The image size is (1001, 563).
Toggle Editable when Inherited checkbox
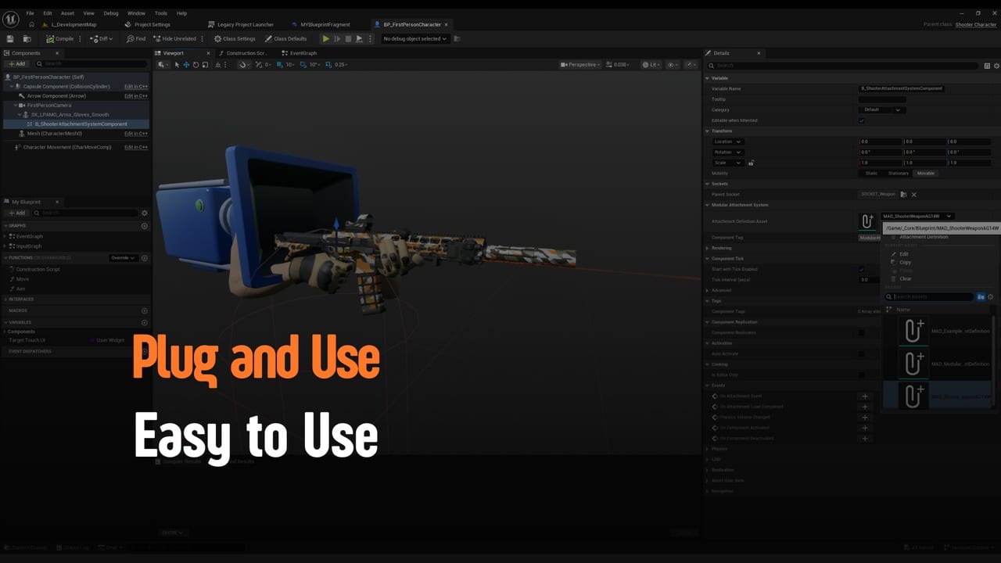[862, 120]
